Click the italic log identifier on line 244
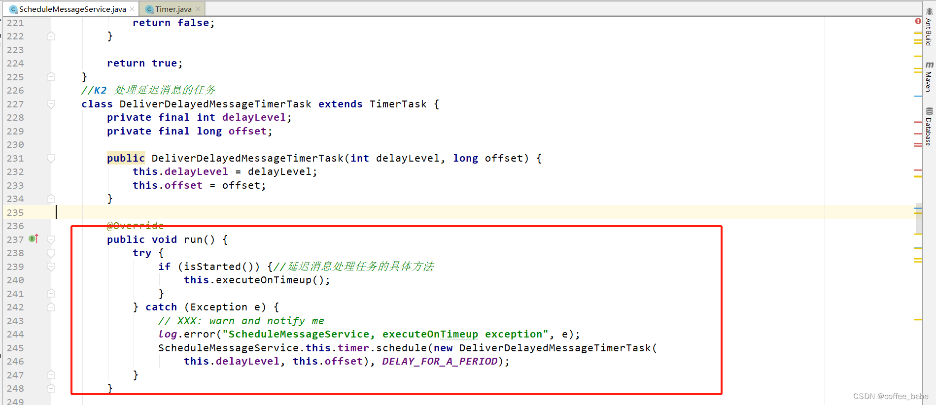Viewport: 936px width, 405px height. (x=168, y=334)
